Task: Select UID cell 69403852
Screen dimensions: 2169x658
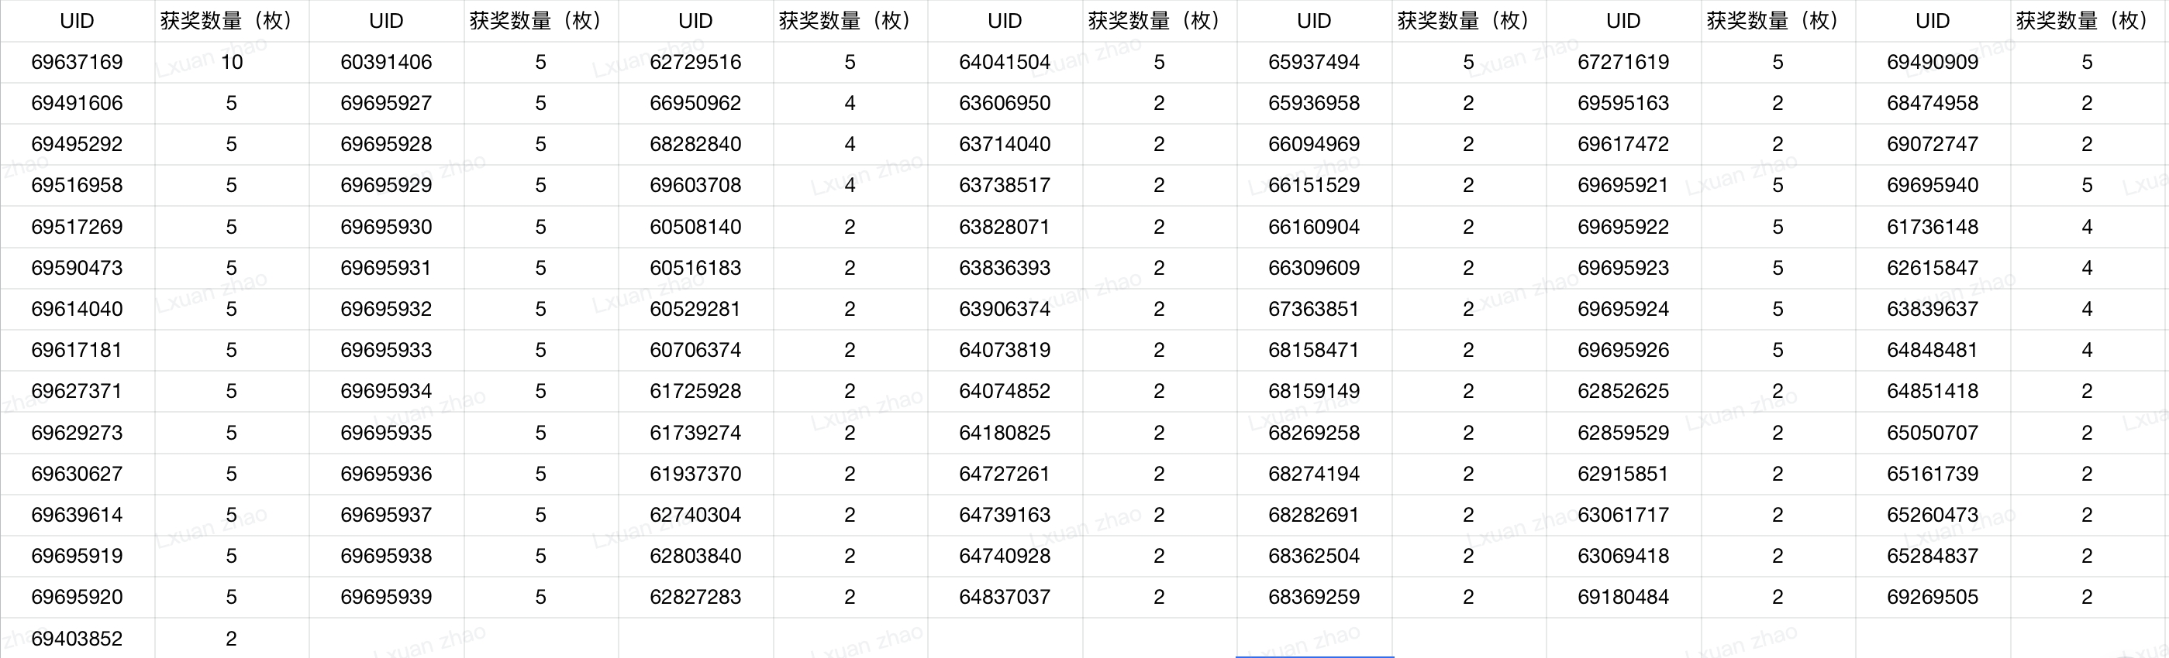Action: point(77,639)
